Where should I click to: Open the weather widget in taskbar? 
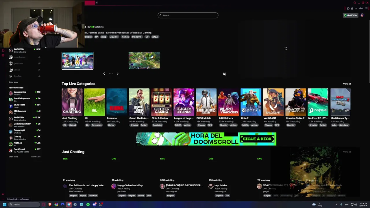[317, 205]
